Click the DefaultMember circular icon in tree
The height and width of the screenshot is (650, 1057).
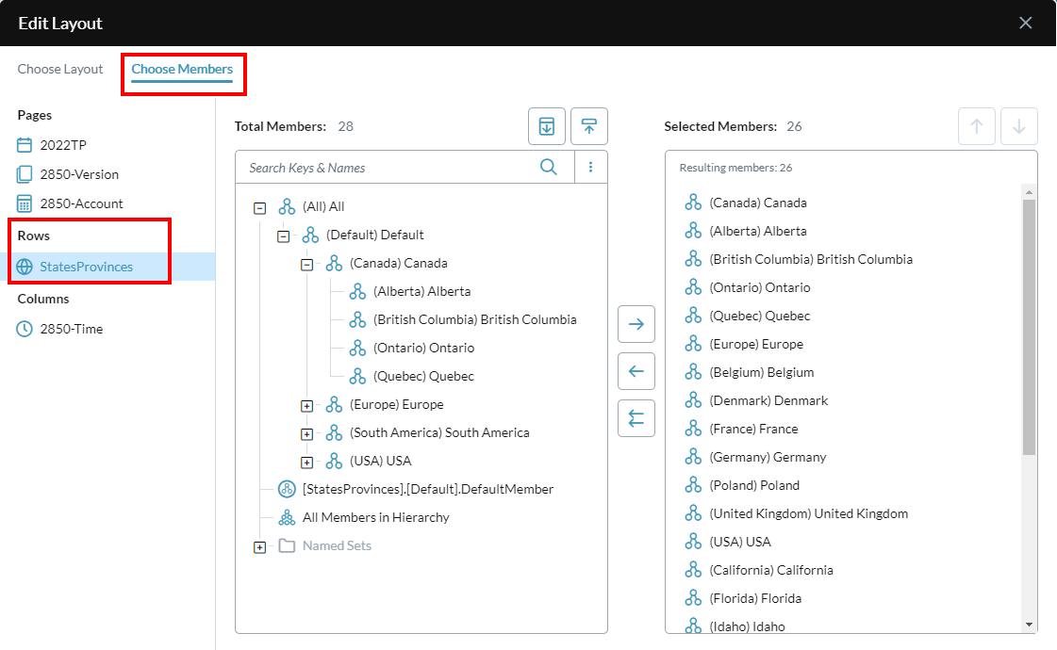tap(288, 489)
